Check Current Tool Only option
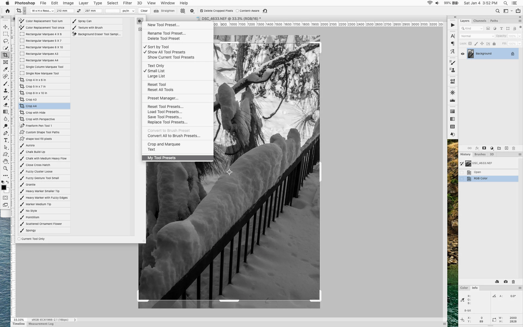The height and width of the screenshot is (327, 523). [x=19, y=239]
